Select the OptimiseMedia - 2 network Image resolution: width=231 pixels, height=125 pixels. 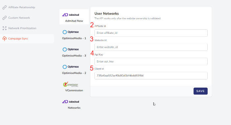(x=74, y=73)
